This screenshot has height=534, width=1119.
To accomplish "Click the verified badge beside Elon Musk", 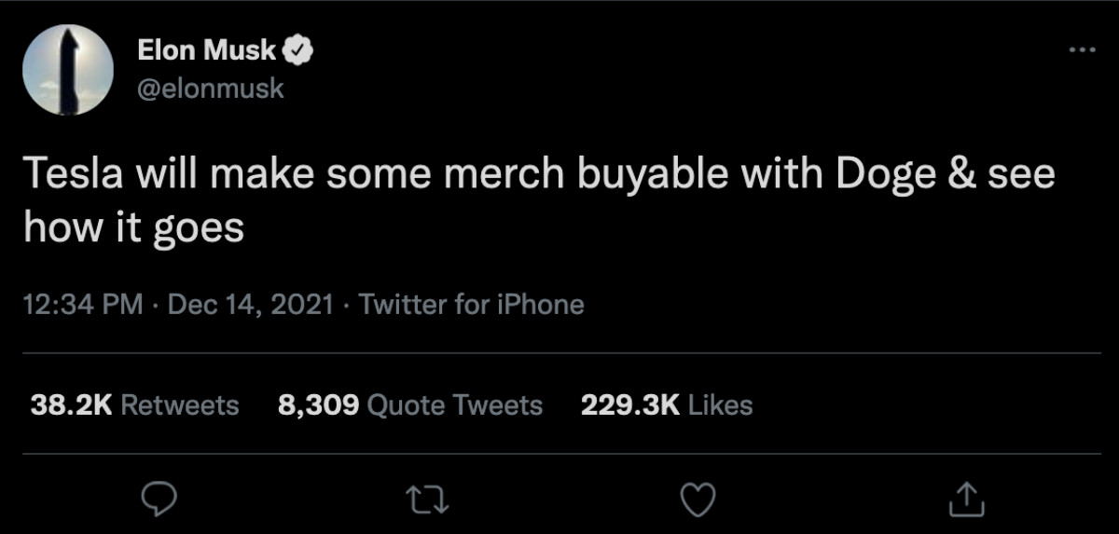I will [x=298, y=51].
